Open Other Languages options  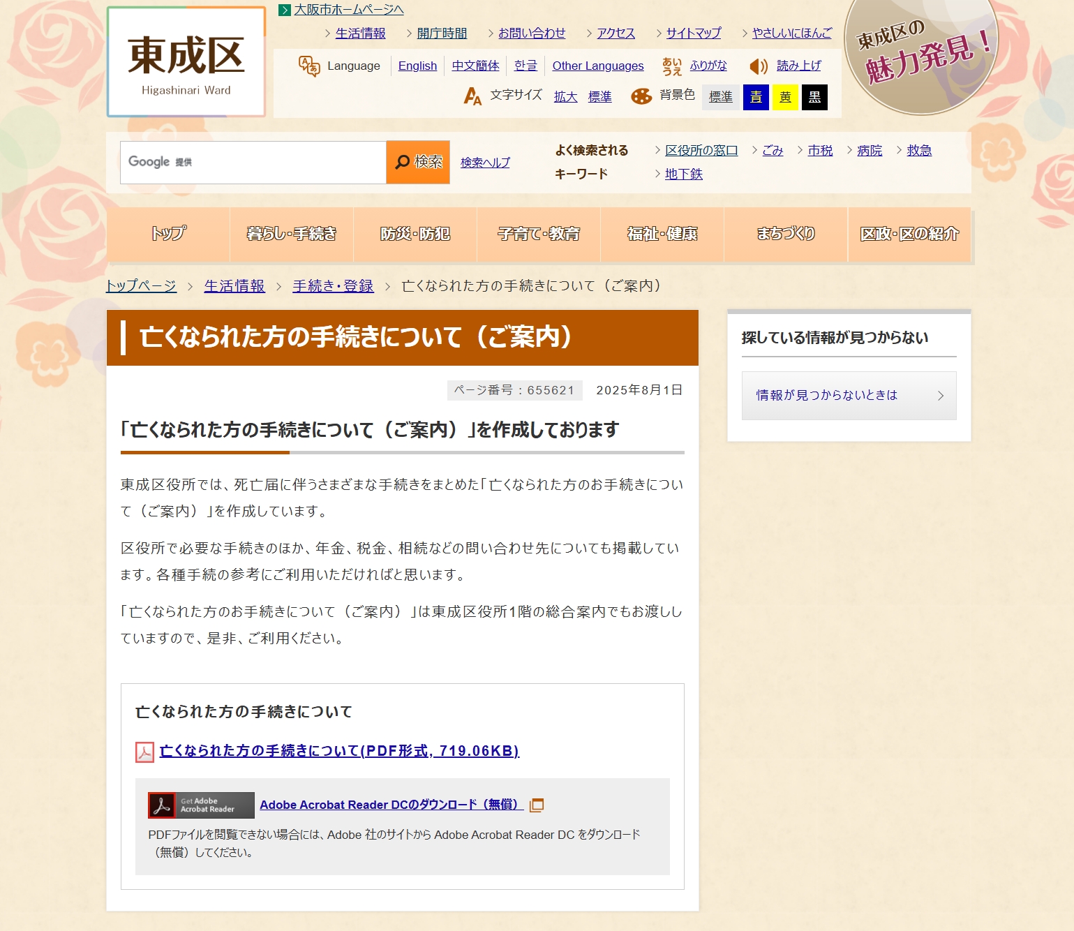click(x=598, y=66)
